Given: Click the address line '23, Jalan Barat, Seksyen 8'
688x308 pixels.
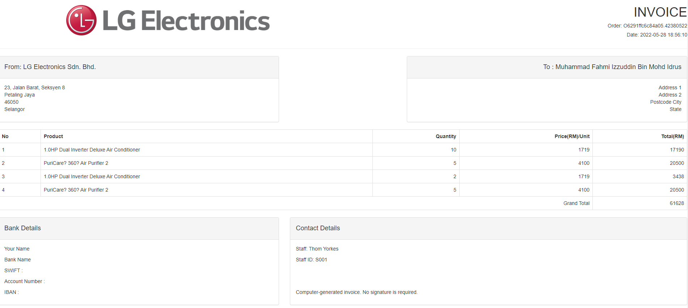Looking at the screenshot, I should coord(35,87).
